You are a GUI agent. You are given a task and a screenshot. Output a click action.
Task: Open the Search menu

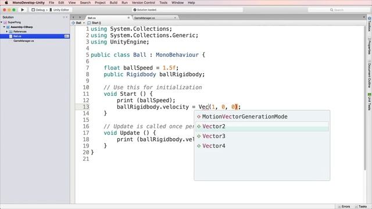click(x=85, y=2)
